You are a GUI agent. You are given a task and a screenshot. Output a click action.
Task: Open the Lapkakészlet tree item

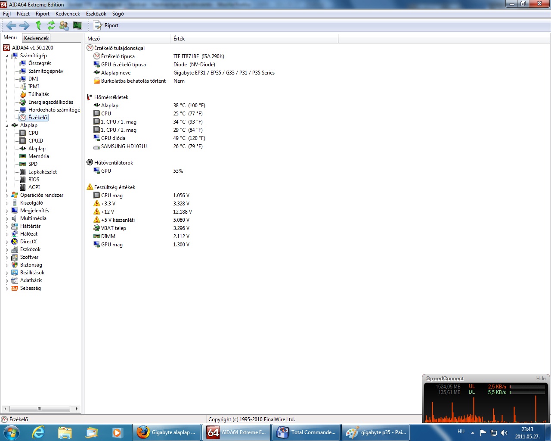tap(42, 172)
